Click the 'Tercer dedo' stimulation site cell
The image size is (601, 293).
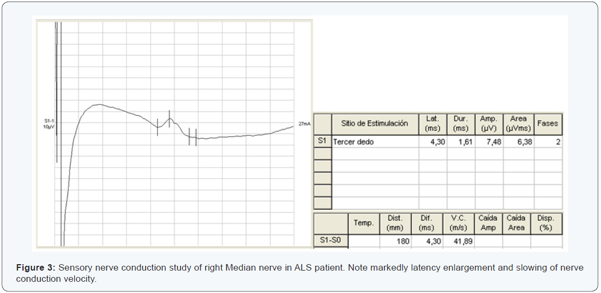(x=374, y=141)
